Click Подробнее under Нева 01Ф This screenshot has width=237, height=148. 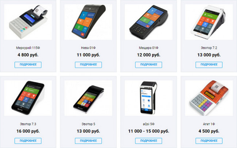(88, 65)
